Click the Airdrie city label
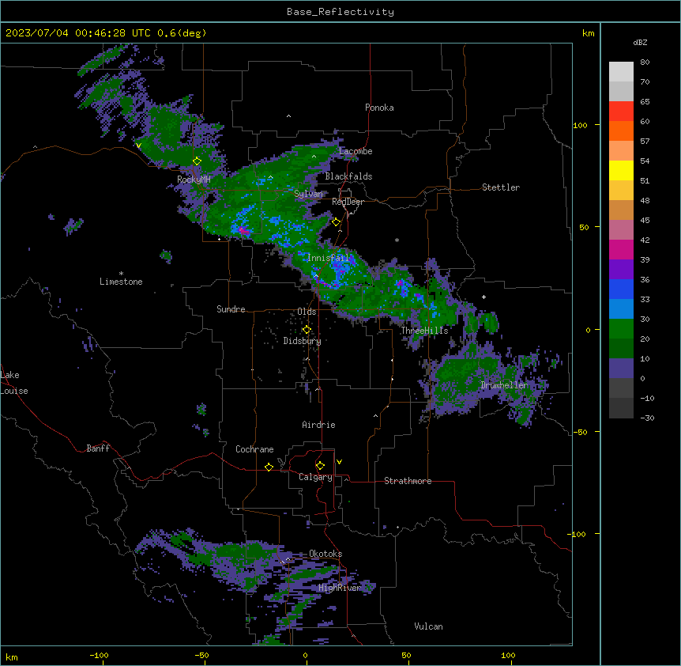The width and height of the screenshot is (681, 666). pos(318,425)
